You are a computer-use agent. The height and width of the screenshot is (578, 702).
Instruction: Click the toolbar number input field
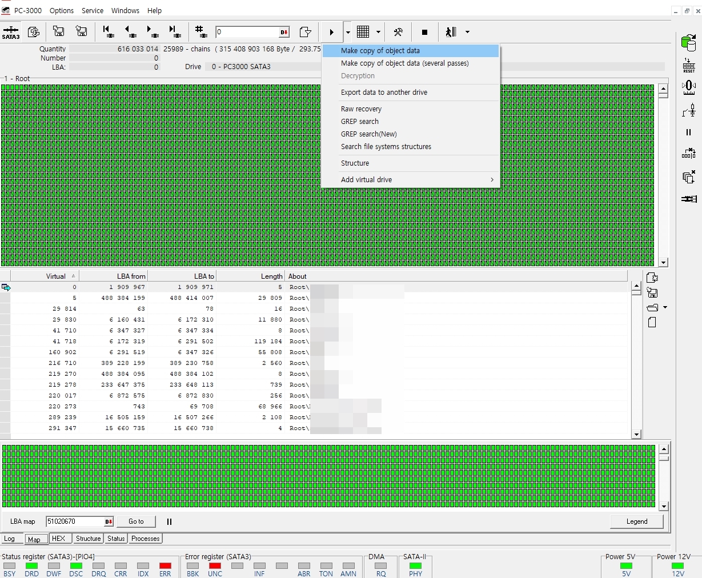click(x=248, y=32)
